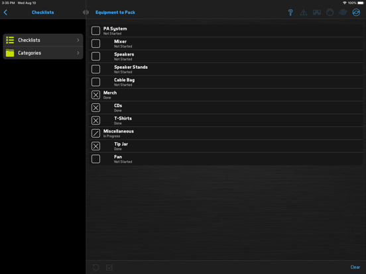366x274 pixels.
Task: Click the yellow Checklists list icon
Action: [x=10, y=40]
